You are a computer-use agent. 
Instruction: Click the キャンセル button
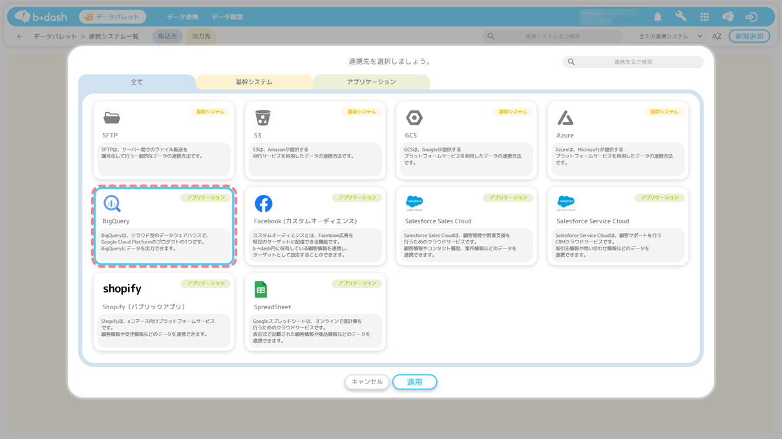[x=367, y=382]
